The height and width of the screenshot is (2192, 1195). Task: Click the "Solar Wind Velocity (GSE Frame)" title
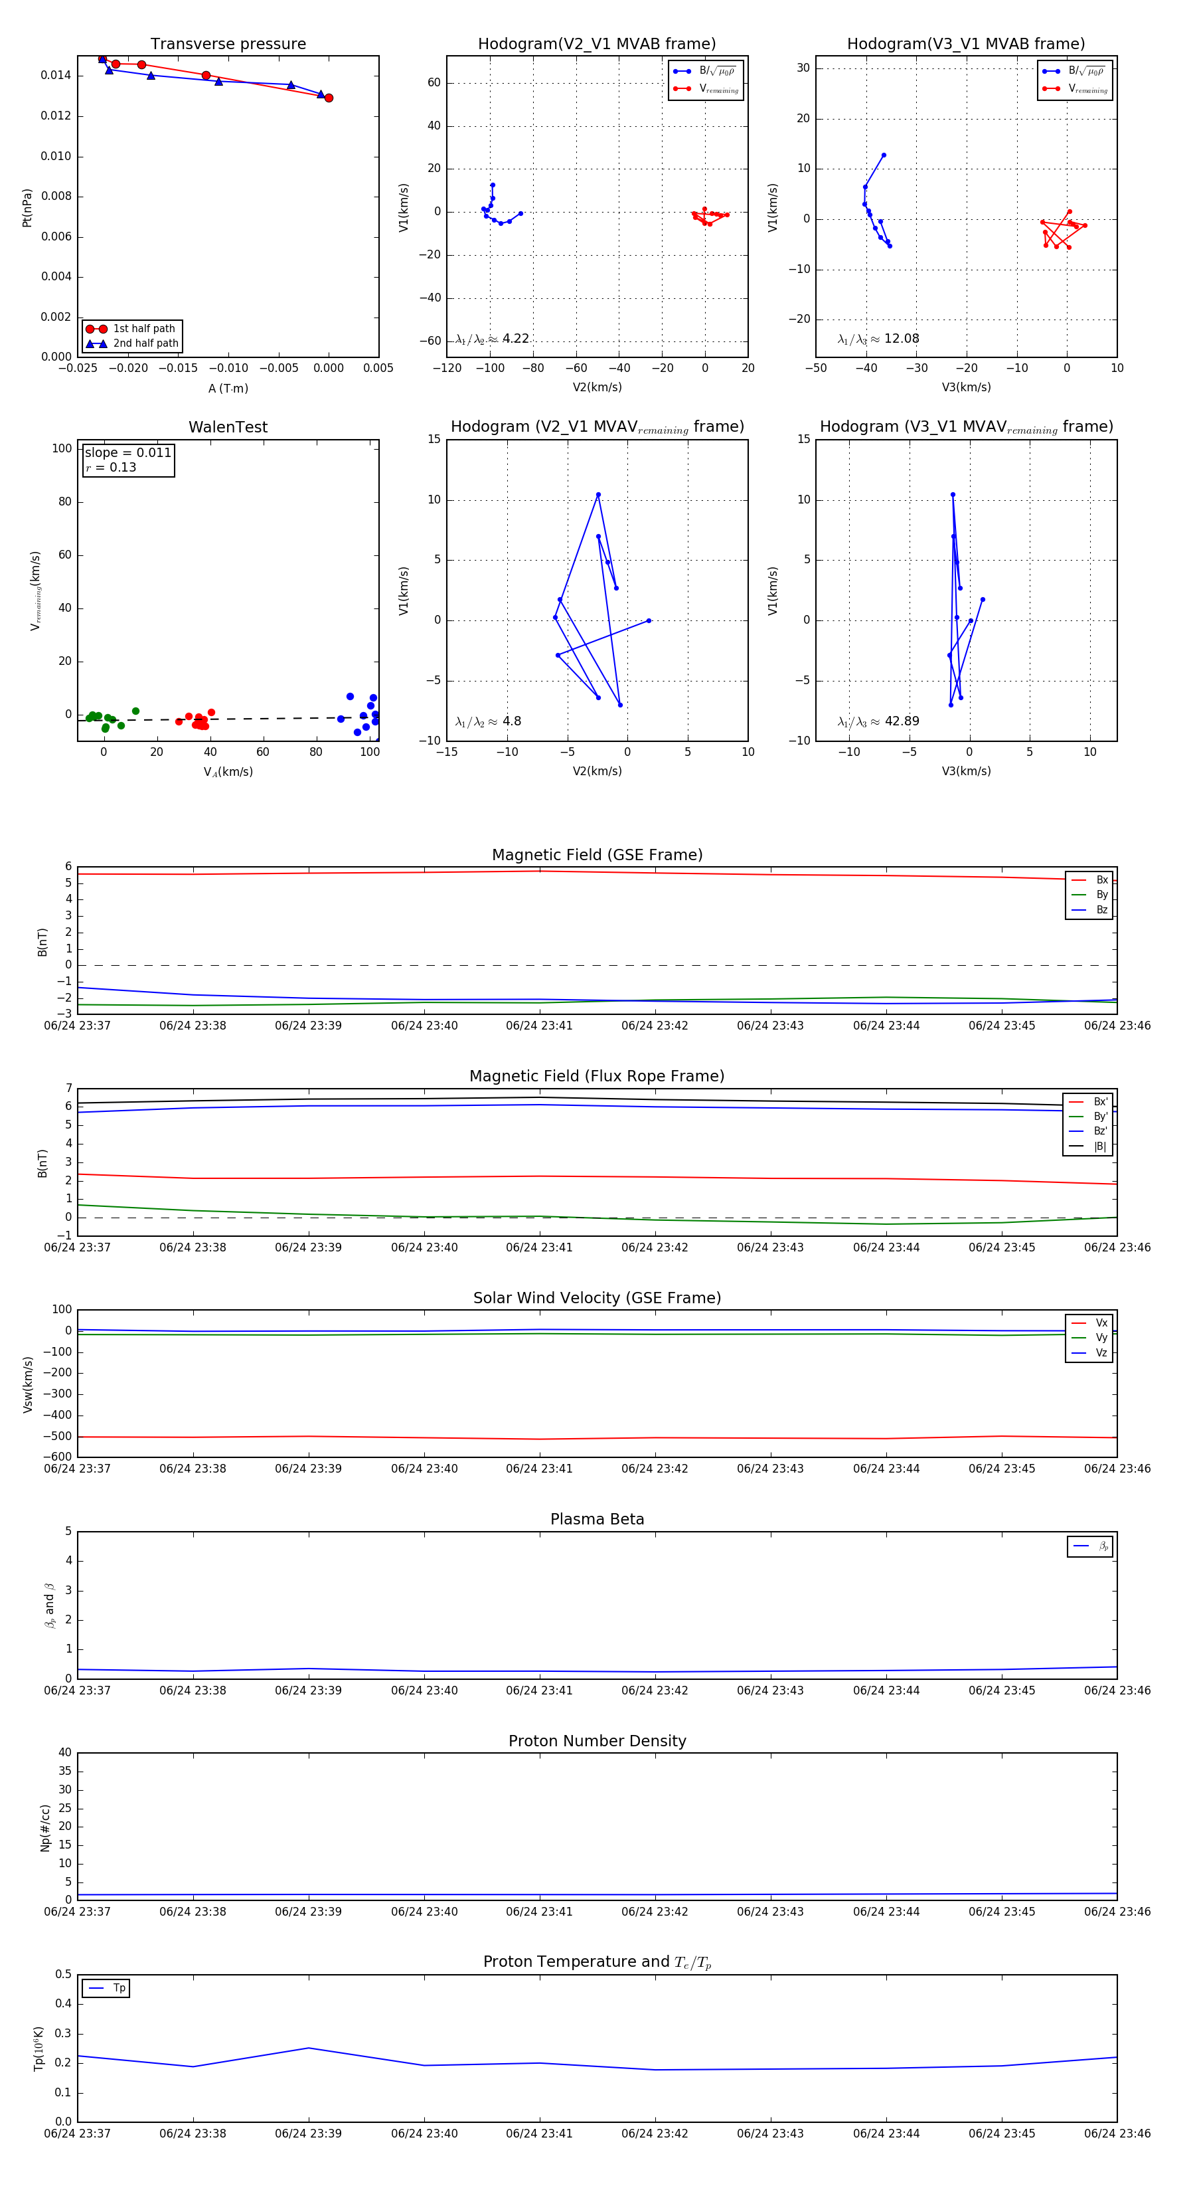[597, 1298]
